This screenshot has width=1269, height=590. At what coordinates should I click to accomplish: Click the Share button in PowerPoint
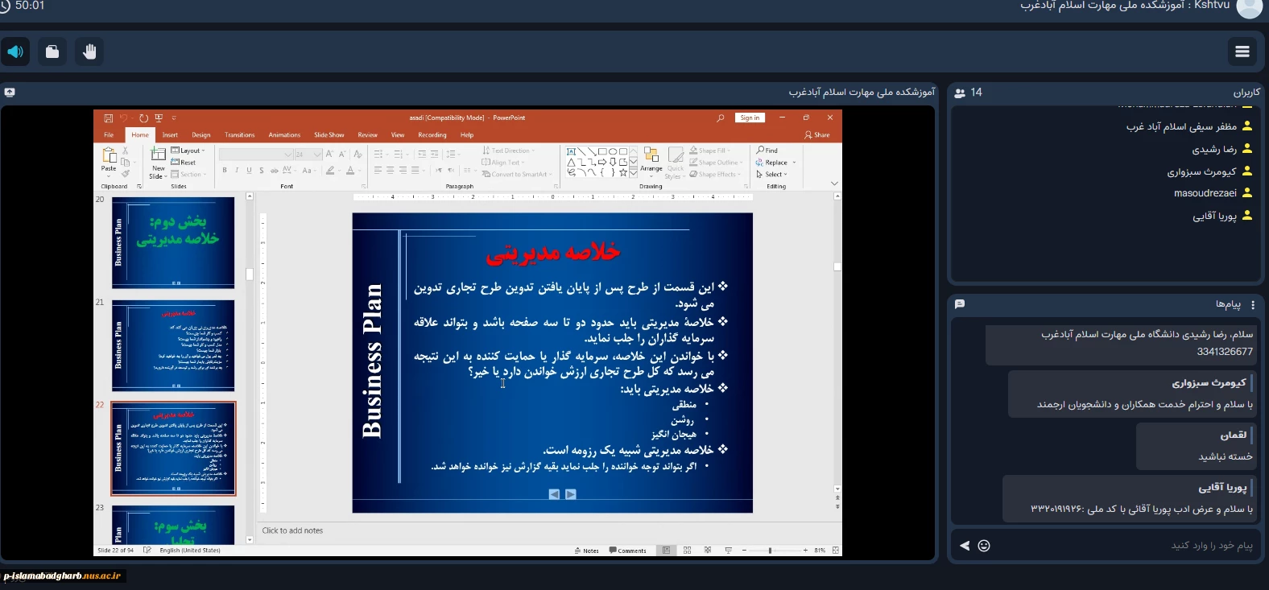(817, 135)
